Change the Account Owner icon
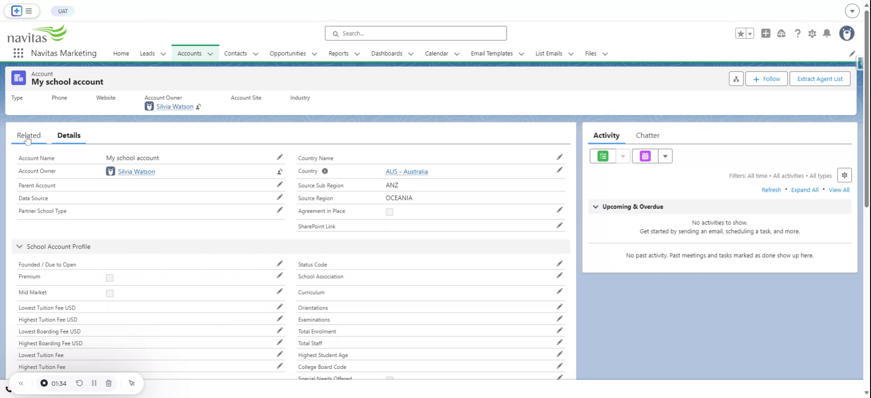The image size is (871, 398). point(280,172)
